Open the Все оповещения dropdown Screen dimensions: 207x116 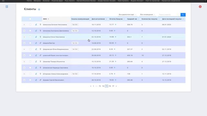click(x=147, y=15)
